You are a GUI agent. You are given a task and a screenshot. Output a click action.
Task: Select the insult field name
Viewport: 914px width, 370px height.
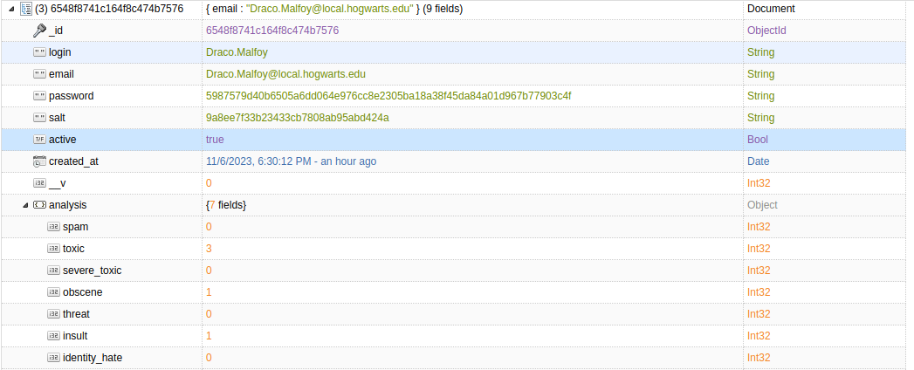(75, 336)
